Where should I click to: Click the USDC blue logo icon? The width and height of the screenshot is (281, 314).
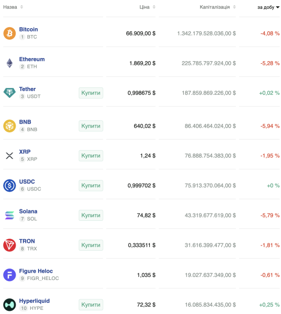click(x=9, y=185)
